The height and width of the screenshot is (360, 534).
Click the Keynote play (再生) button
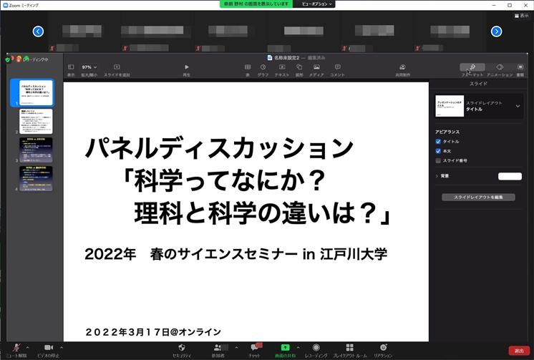coord(187,67)
